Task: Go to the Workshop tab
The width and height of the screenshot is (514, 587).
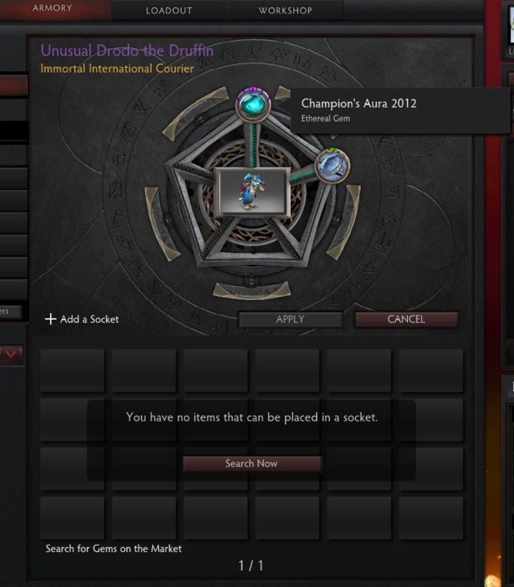Action: coord(285,11)
